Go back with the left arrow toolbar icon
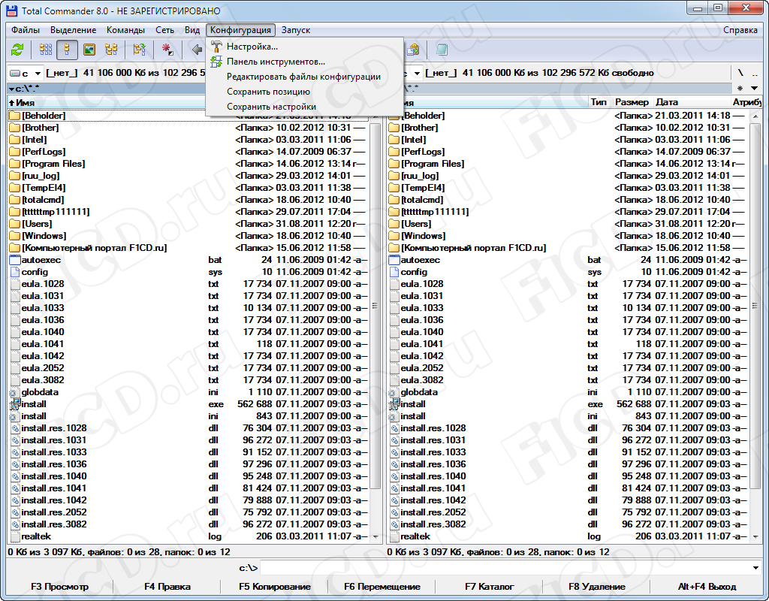 pyautogui.click(x=198, y=50)
